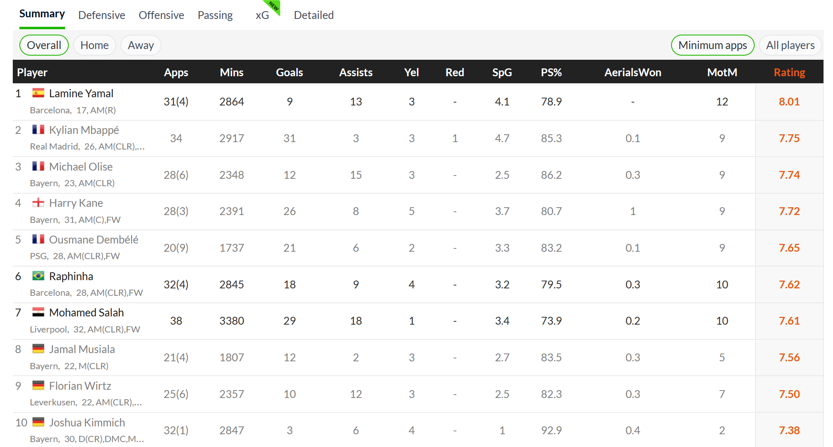Click the Brazil flag next to Raphinha
Image resolution: width=833 pixels, height=447 pixels.
pos(38,276)
